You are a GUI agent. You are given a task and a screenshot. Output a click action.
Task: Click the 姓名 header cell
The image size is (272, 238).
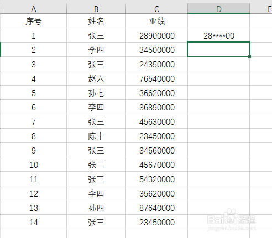tap(96, 21)
